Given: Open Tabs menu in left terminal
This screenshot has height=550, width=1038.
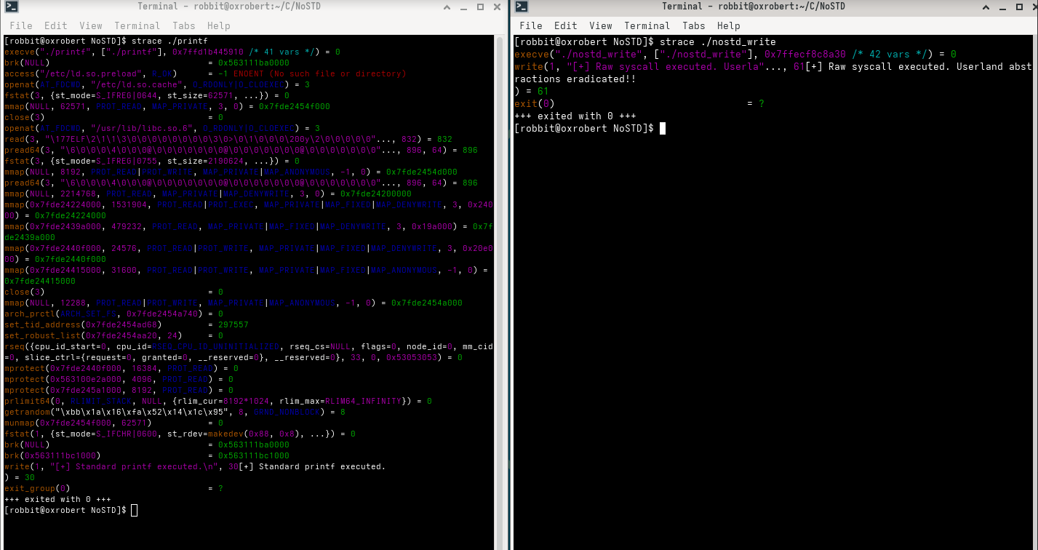Looking at the screenshot, I should (184, 25).
